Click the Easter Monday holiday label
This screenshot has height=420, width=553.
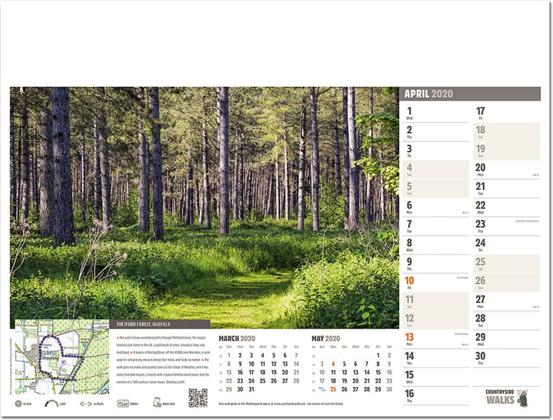tap(462, 334)
